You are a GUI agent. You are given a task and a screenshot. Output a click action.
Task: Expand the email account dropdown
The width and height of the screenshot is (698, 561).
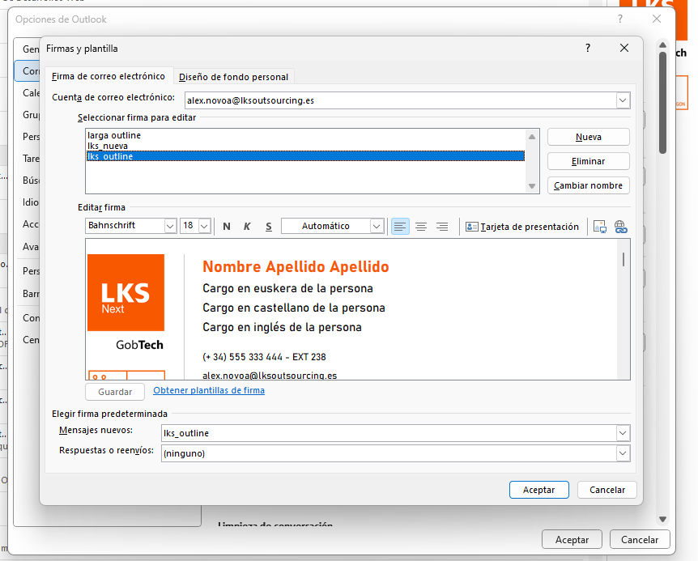(x=623, y=100)
